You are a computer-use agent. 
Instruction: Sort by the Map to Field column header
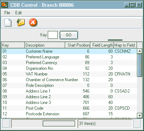click(x=125, y=45)
